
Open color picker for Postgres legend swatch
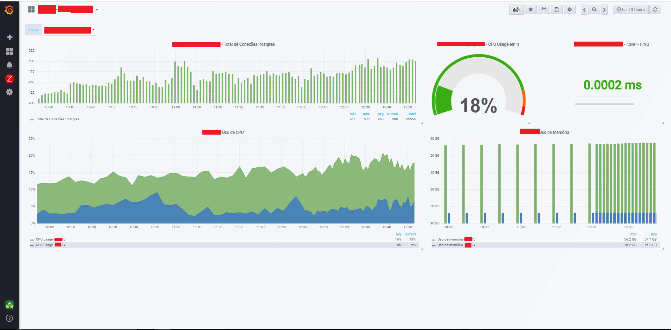(32, 120)
